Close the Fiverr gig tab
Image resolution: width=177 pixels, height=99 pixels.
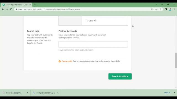pyautogui.click(x=30, y=5)
